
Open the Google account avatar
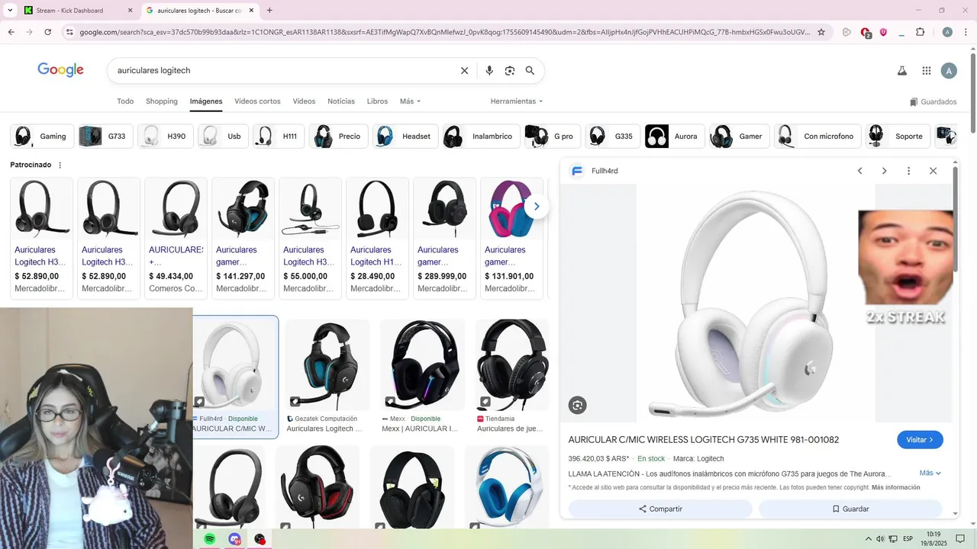[x=949, y=71]
